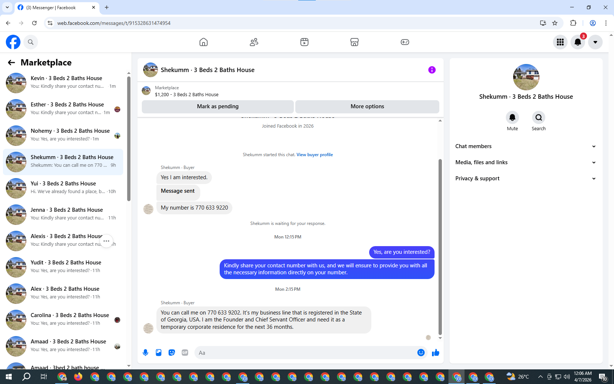Click the conversation messages scrollbar

tap(440, 247)
